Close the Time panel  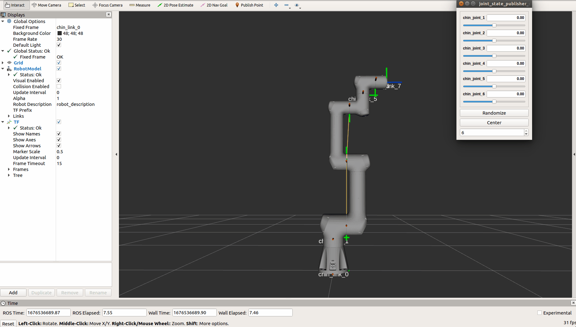coord(573,303)
